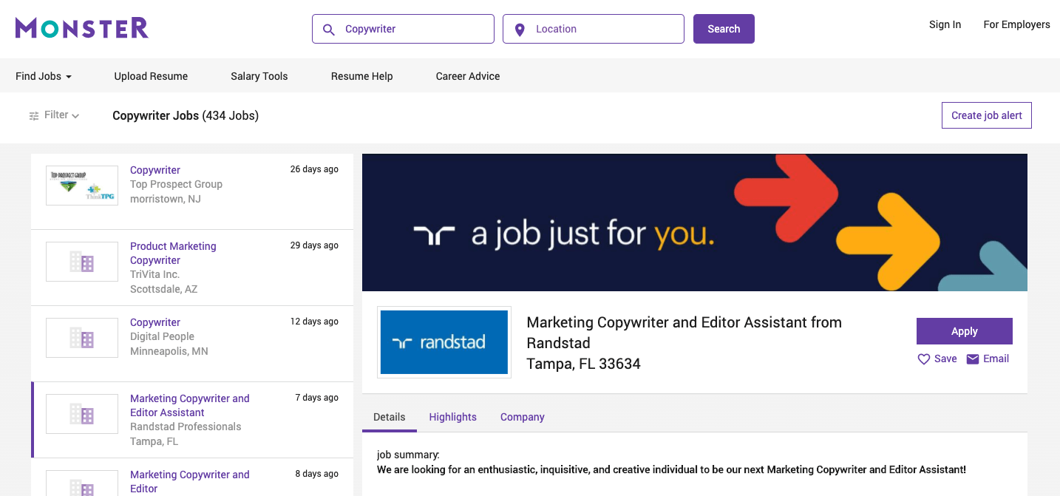Switch to the Details tab
Viewport: 1060px width, 496px height.
[390, 417]
